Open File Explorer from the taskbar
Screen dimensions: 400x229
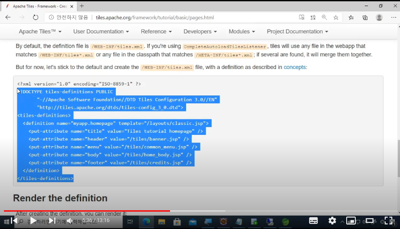coord(161,222)
